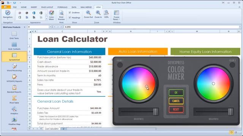The width and height of the screenshot is (243, 136).
Task: Click the Name Box cell reference field
Action: tap(38, 27)
